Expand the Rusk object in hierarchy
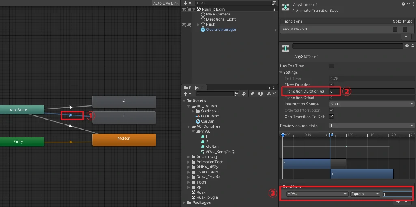This screenshot has height=207, width=416. (198, 24)
